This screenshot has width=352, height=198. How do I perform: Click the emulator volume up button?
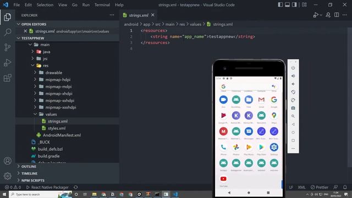pyautogui.click(x=293, y=76)
